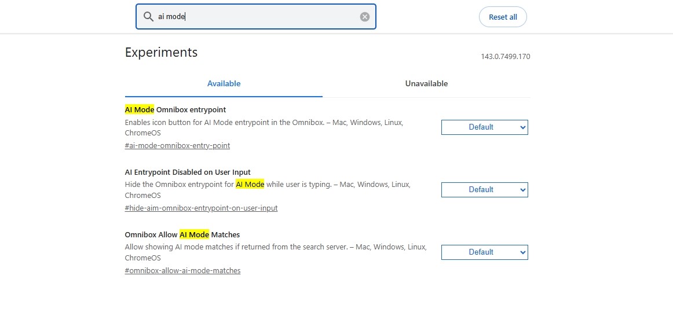Expand the AI Entrypoint Disabled on User Input dropdown
Viewport: 673px width, 316px height.
click(x=484, y=190)
